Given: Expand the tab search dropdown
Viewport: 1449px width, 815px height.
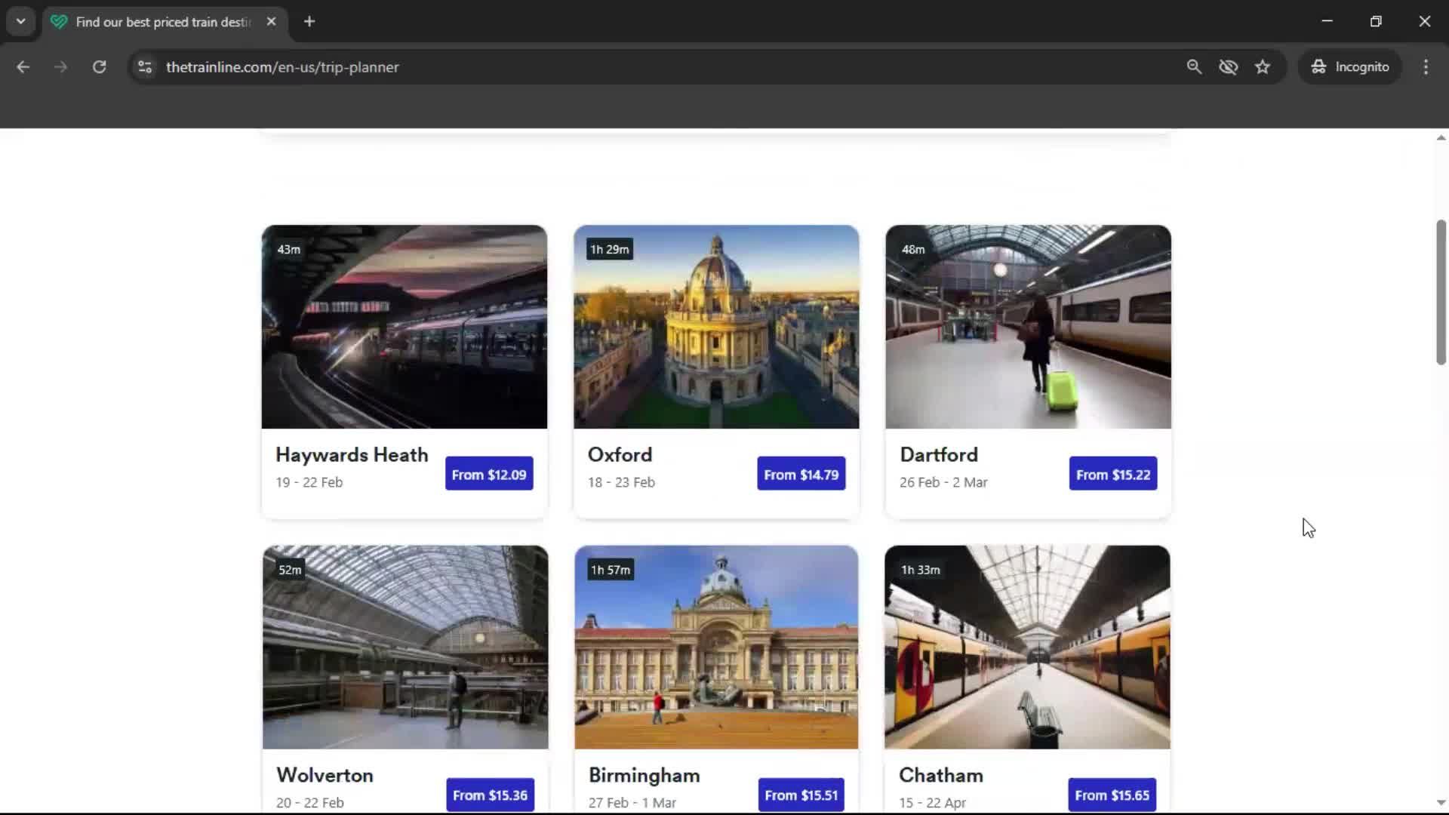Looking at the screenshot, I should click(x=21, y=22).
